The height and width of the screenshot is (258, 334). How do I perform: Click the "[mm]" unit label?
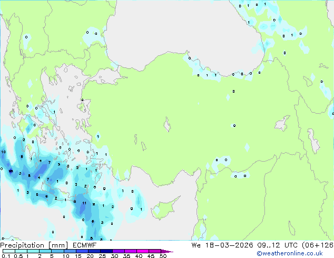(x=58, y=245)
